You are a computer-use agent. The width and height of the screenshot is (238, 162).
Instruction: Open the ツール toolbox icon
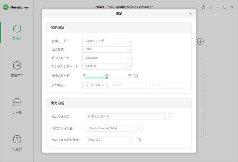[17, 102]
